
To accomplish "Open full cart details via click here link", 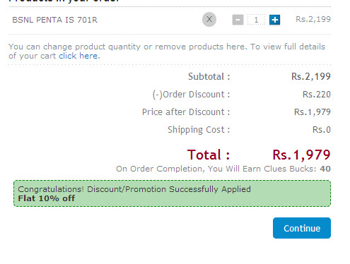I will pyautogui.click(x=79, y=56).
